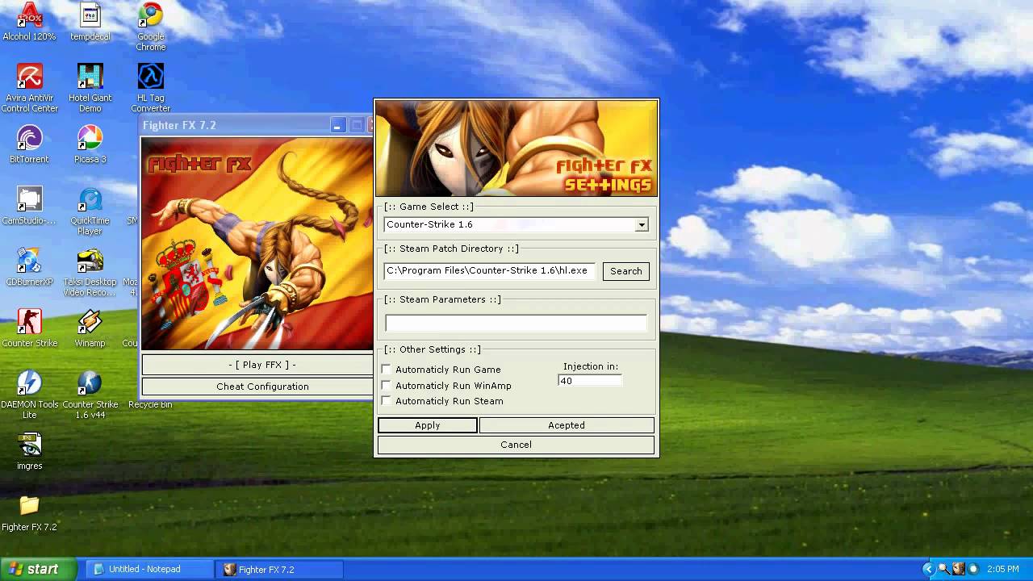Click the Fighter FX 7.2 window title bar
Image resolution: width=1033 pixels, height=581 pixels.
click(x=234, y=125)
